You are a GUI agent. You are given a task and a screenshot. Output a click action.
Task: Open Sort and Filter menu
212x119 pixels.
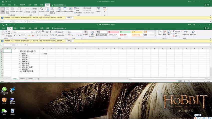(186, 33)
